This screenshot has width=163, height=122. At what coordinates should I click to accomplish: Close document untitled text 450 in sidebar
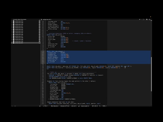pos(39,24)
